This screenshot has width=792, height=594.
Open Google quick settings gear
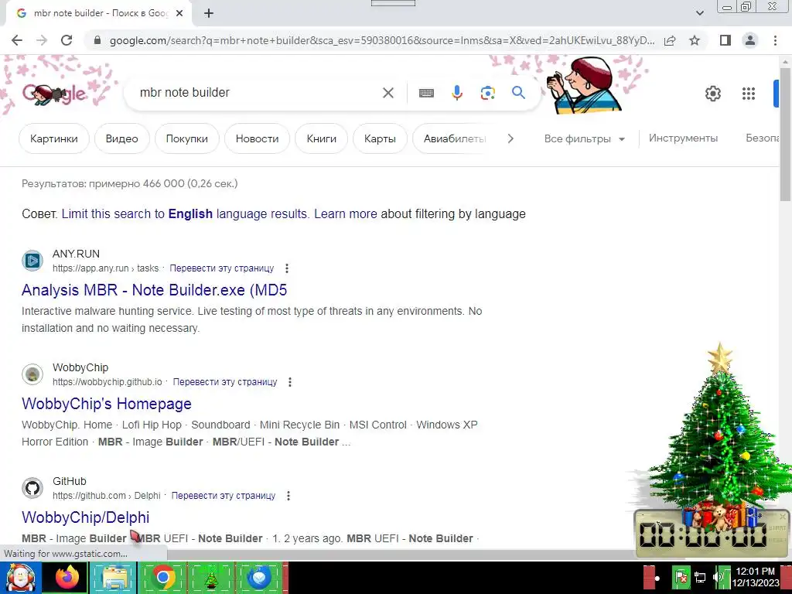click(x=712, y=94)
